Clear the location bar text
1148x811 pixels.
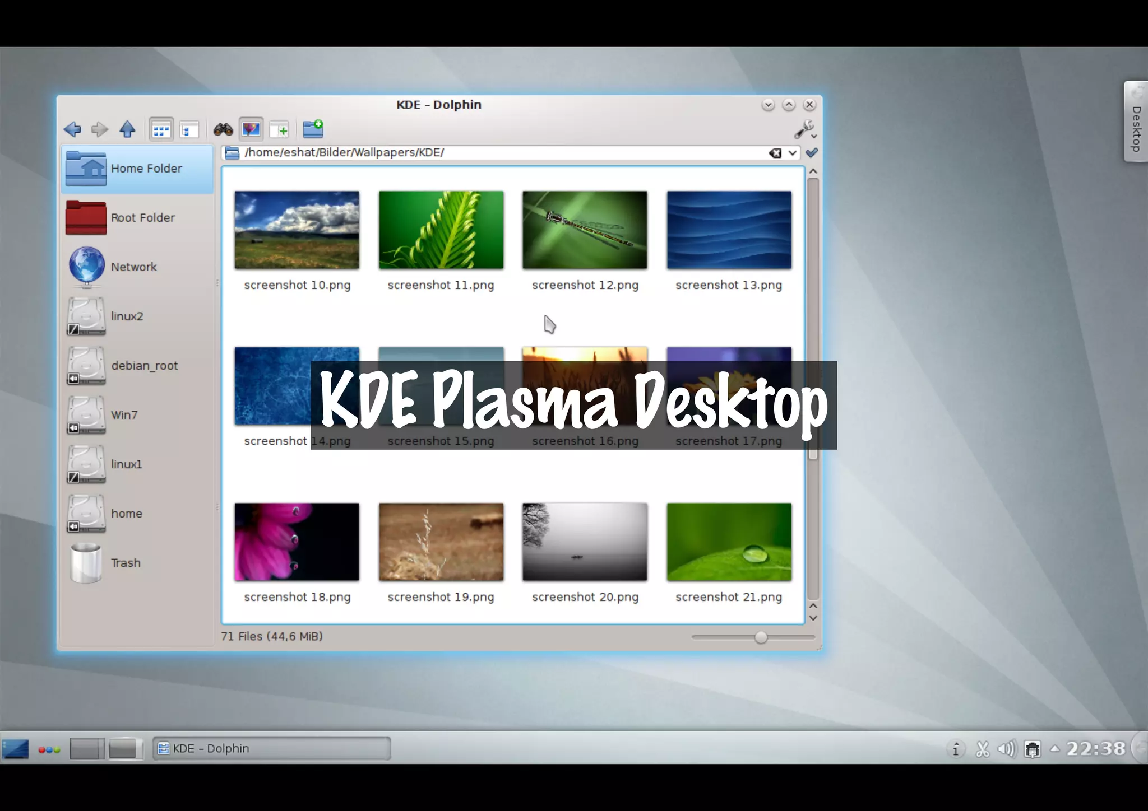coord(775,153)
